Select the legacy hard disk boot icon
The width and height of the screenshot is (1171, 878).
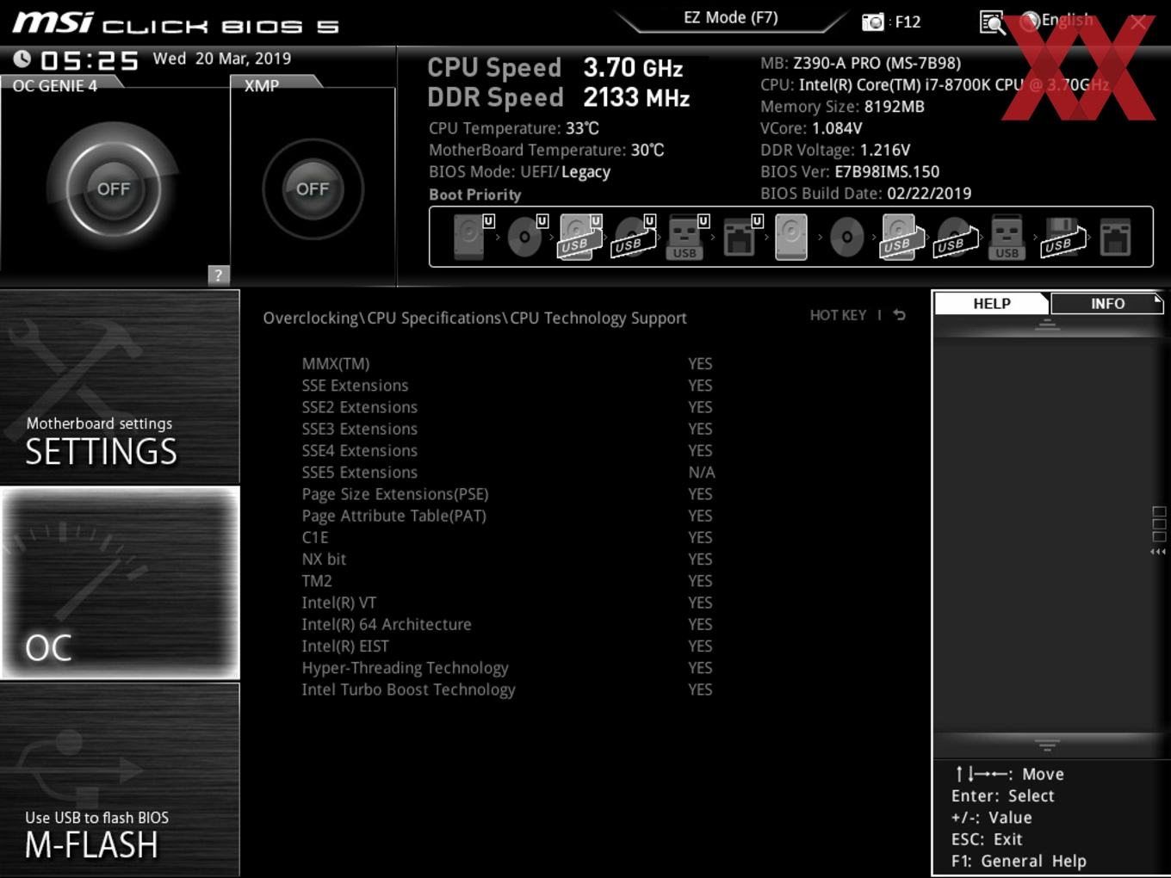tap(791, 237)
